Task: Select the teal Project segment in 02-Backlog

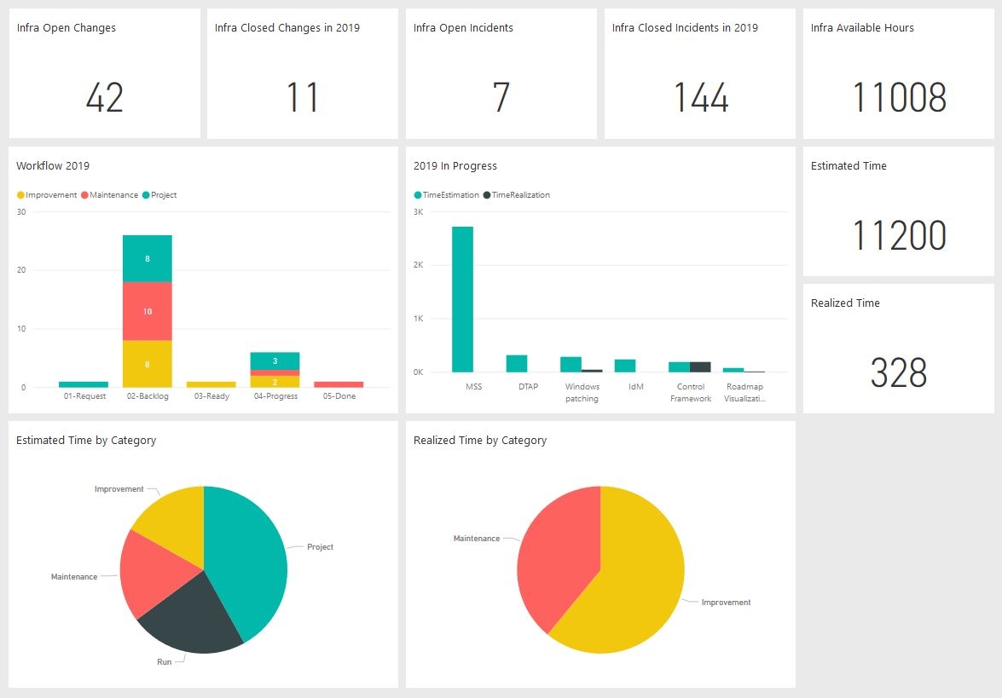Action: click(148, 258)
